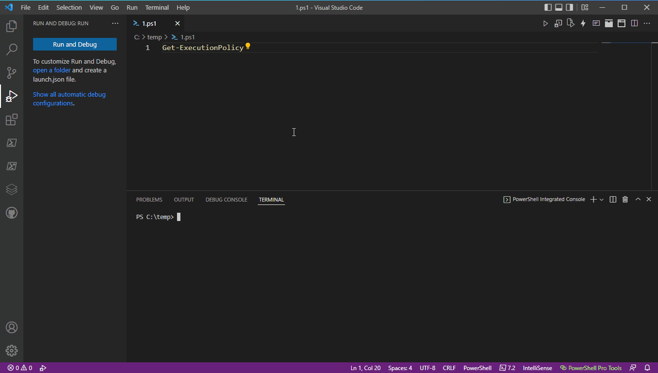
Task: Open the Extensions view
Action: point(12,119)
